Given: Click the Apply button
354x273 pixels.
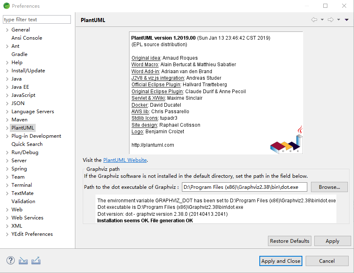Looking at the screenshot, I should coord(332,241).
